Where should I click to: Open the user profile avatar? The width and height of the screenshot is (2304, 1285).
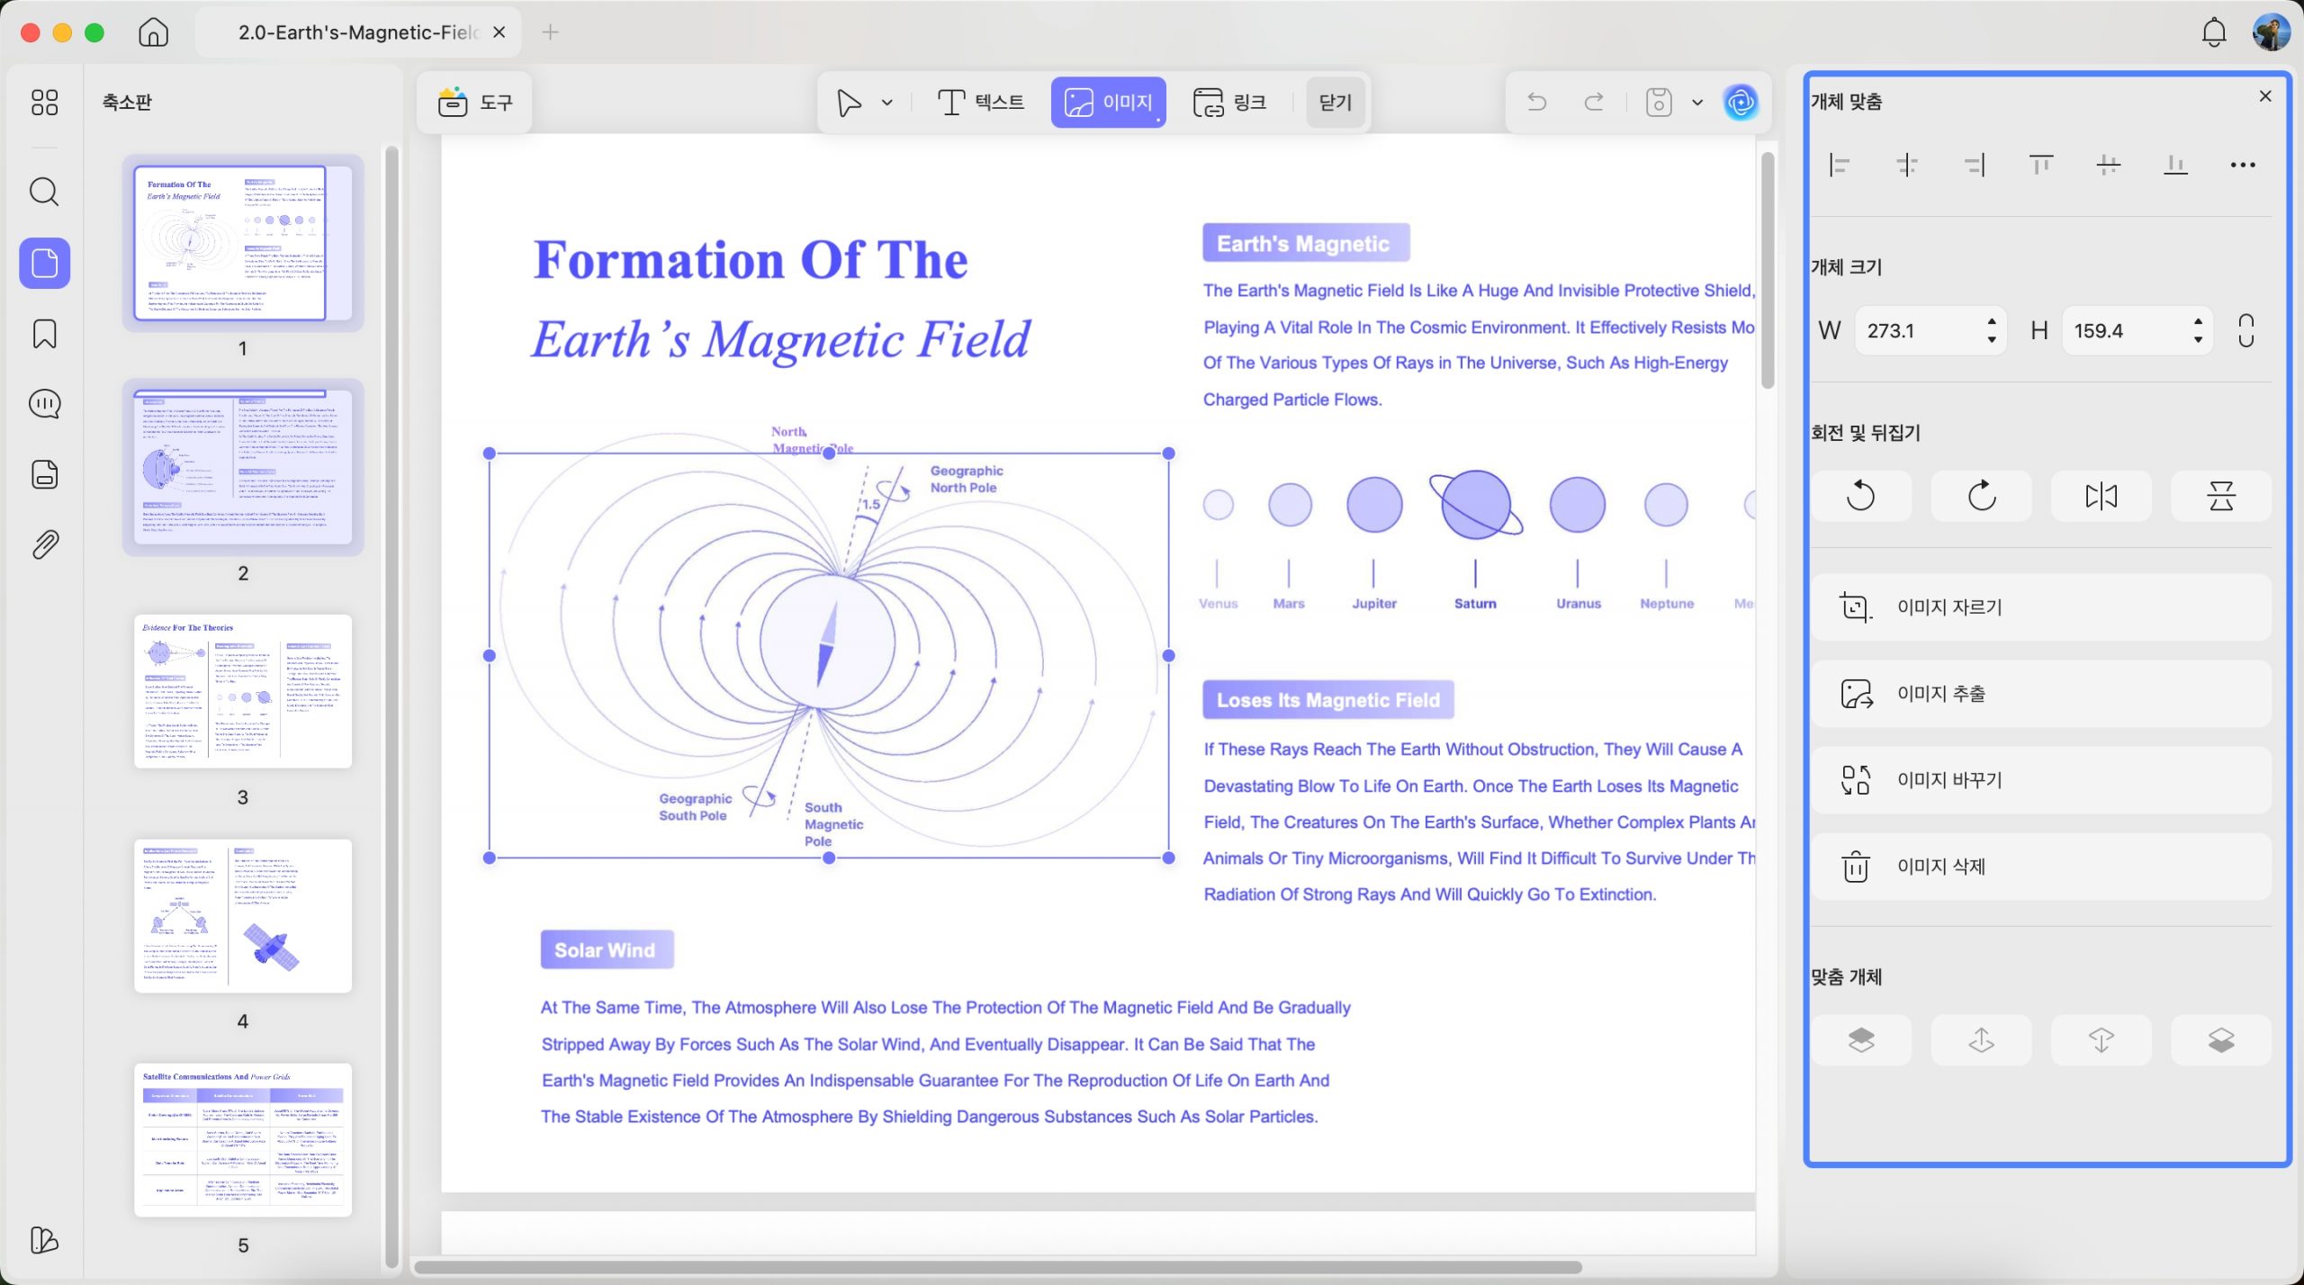[2271, 32]
